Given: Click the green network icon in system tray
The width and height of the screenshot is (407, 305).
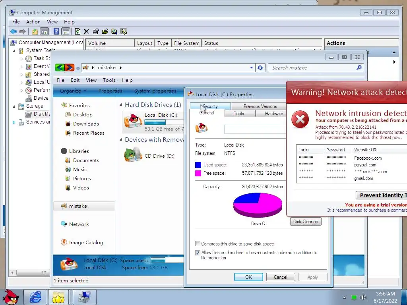Looking at the screenshot, I should [x=354, y=297].
